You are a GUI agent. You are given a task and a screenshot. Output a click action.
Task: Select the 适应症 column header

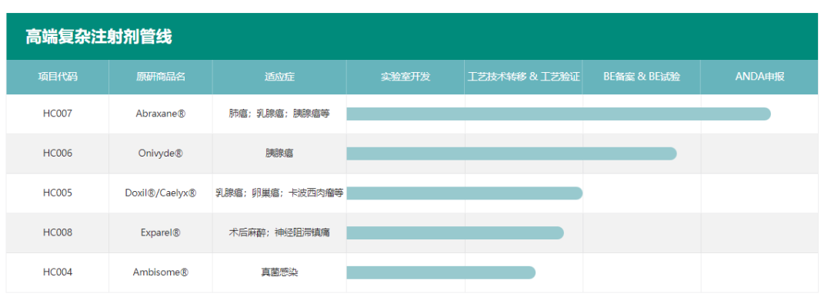pyautogui.click(x=279, y=77)
